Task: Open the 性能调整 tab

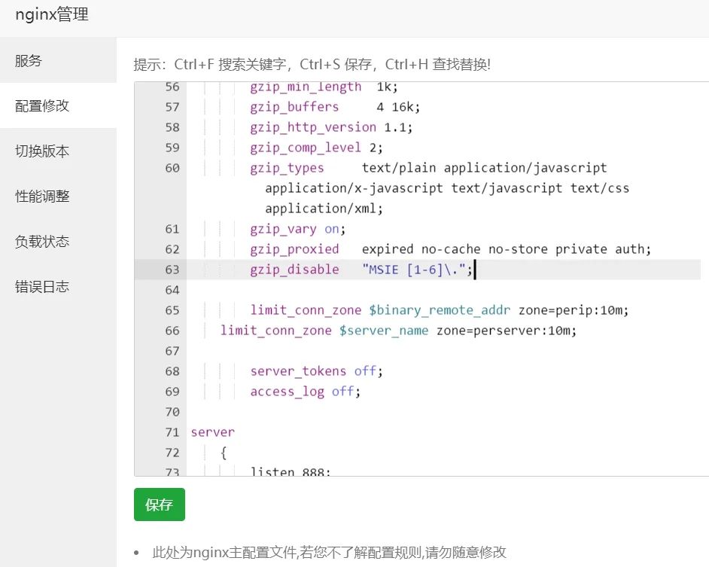Action: coord(42,197)
